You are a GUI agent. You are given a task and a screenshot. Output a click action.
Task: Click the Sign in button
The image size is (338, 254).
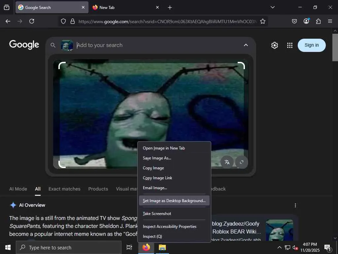312,45
